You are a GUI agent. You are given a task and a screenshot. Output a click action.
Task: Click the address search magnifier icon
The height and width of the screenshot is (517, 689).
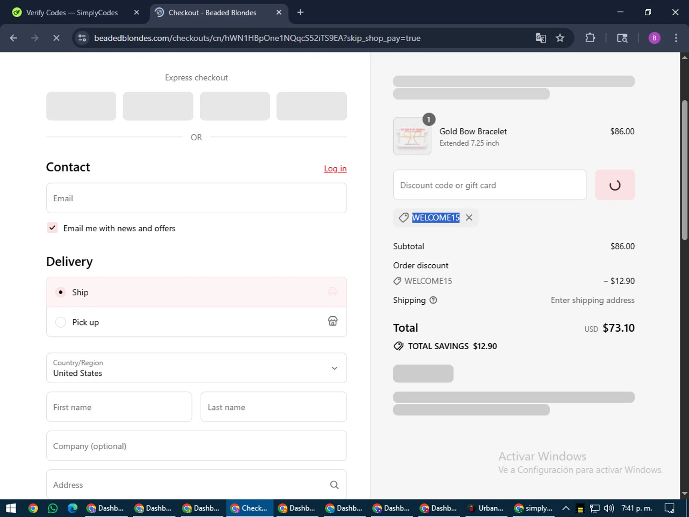coord(334,485)
